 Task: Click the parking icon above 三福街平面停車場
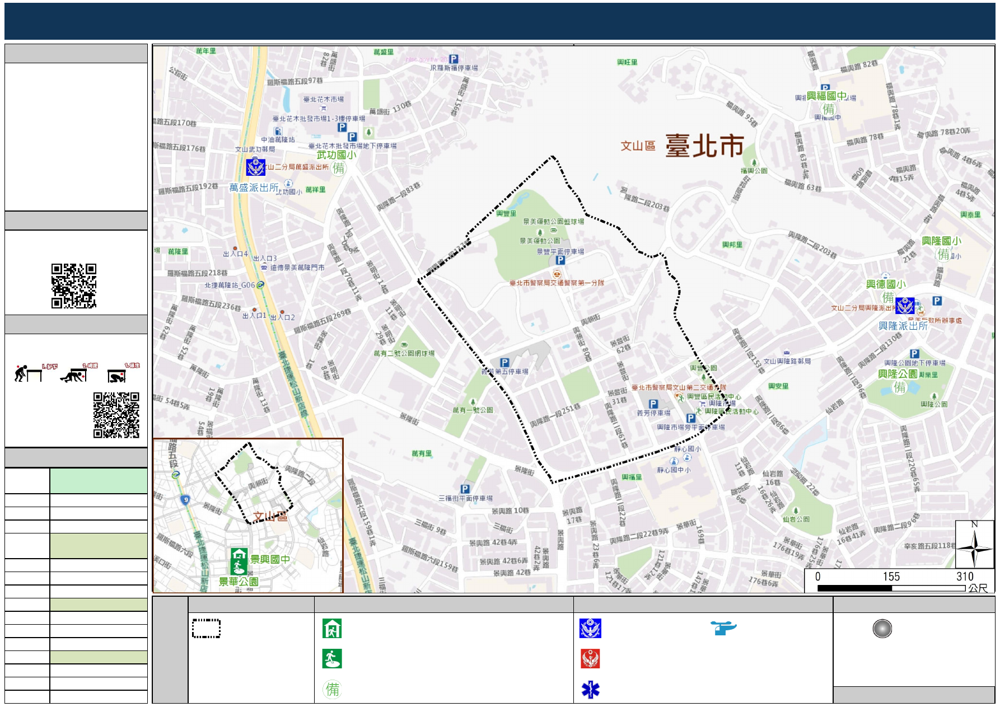tap(465, 489)
